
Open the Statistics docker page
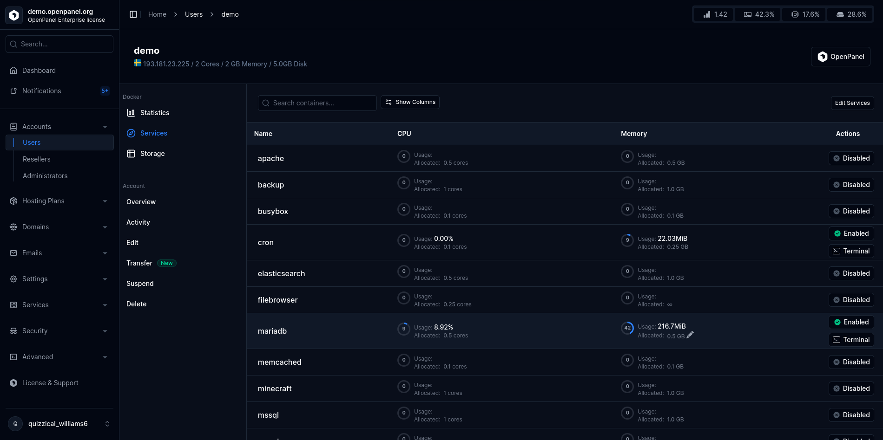[x=155, y=113]
